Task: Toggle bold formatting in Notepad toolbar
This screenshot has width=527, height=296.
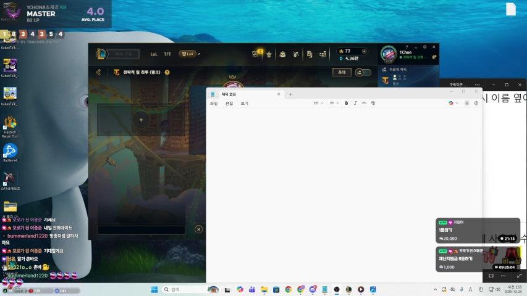Action: point(347,103)
